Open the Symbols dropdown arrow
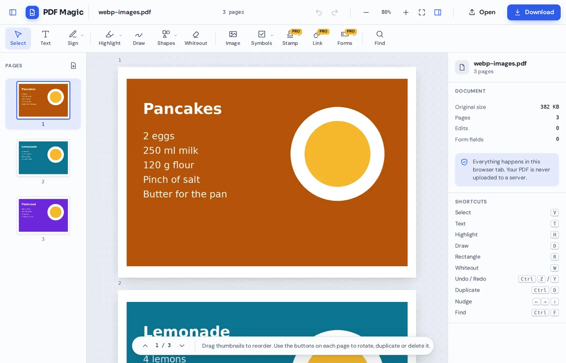Viewport: 566px width, 363px height. click(272, 35)
